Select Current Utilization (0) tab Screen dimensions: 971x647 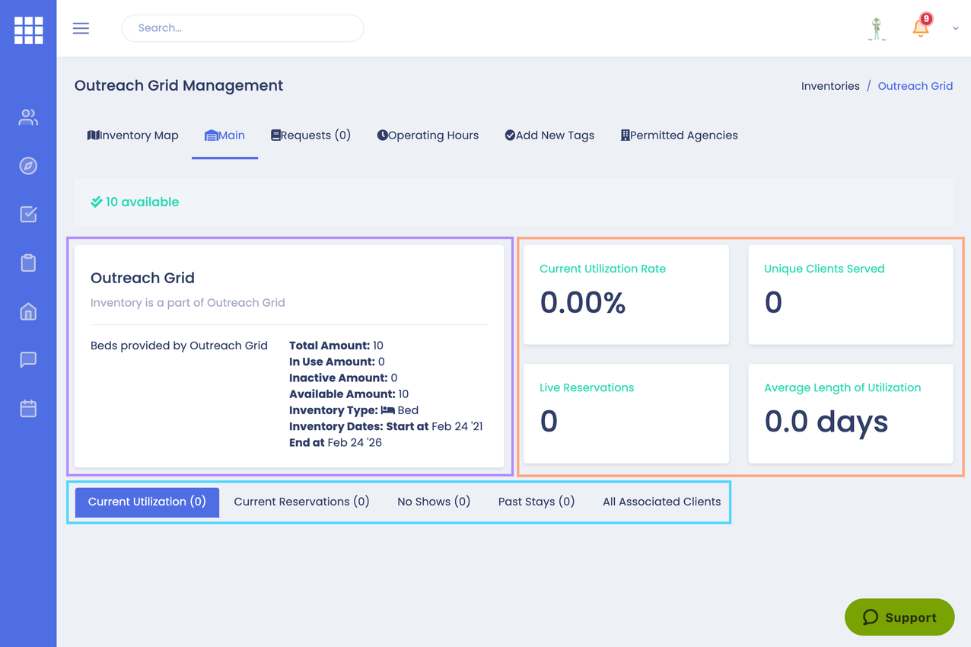(x=147, y=502)
